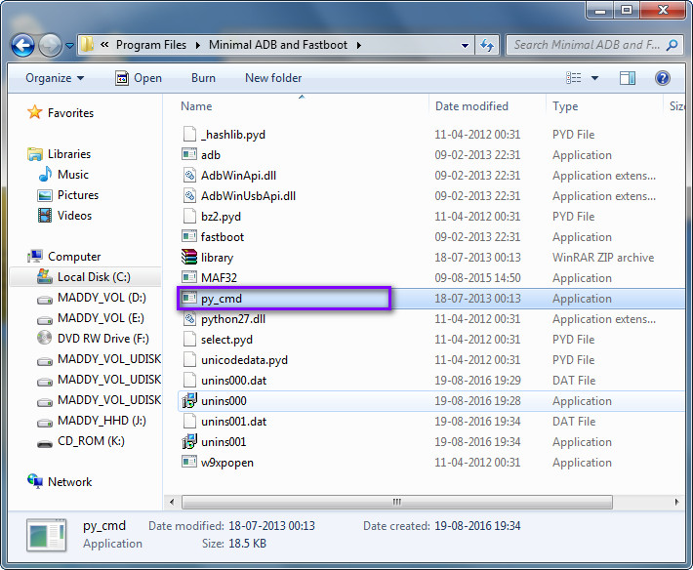Select the unins000 uninstaller icon
Viewport: 693px width, 570px height.
[x=189, y=400]
